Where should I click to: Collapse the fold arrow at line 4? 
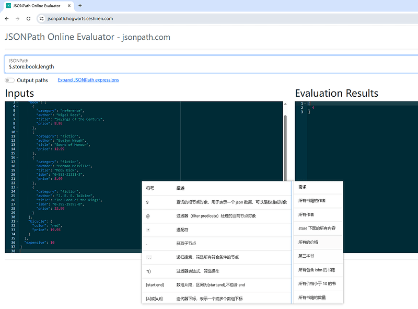pos(17,107)
